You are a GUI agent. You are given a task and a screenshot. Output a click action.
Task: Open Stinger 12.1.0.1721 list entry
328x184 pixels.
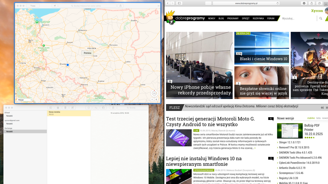(290, 142)
